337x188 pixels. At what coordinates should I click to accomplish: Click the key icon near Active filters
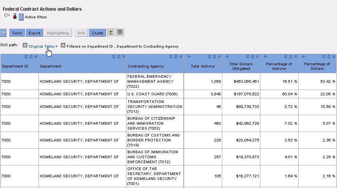(x=7, y=15)
